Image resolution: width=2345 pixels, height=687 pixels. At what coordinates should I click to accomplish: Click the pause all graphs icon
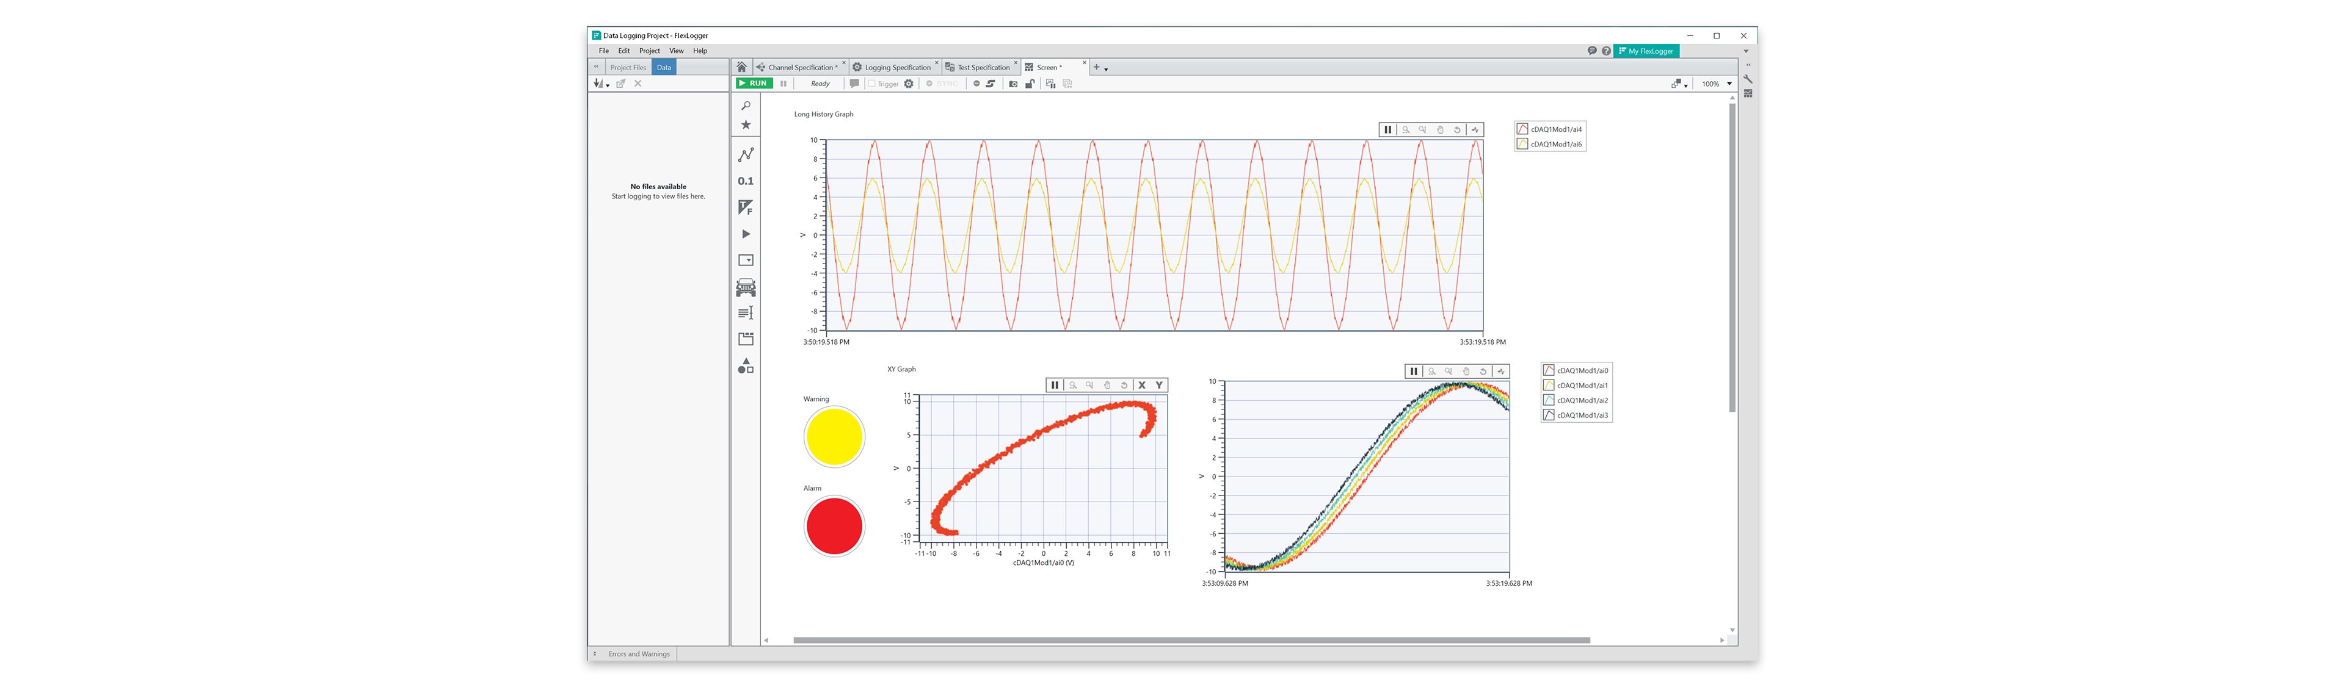[1050, 84]
